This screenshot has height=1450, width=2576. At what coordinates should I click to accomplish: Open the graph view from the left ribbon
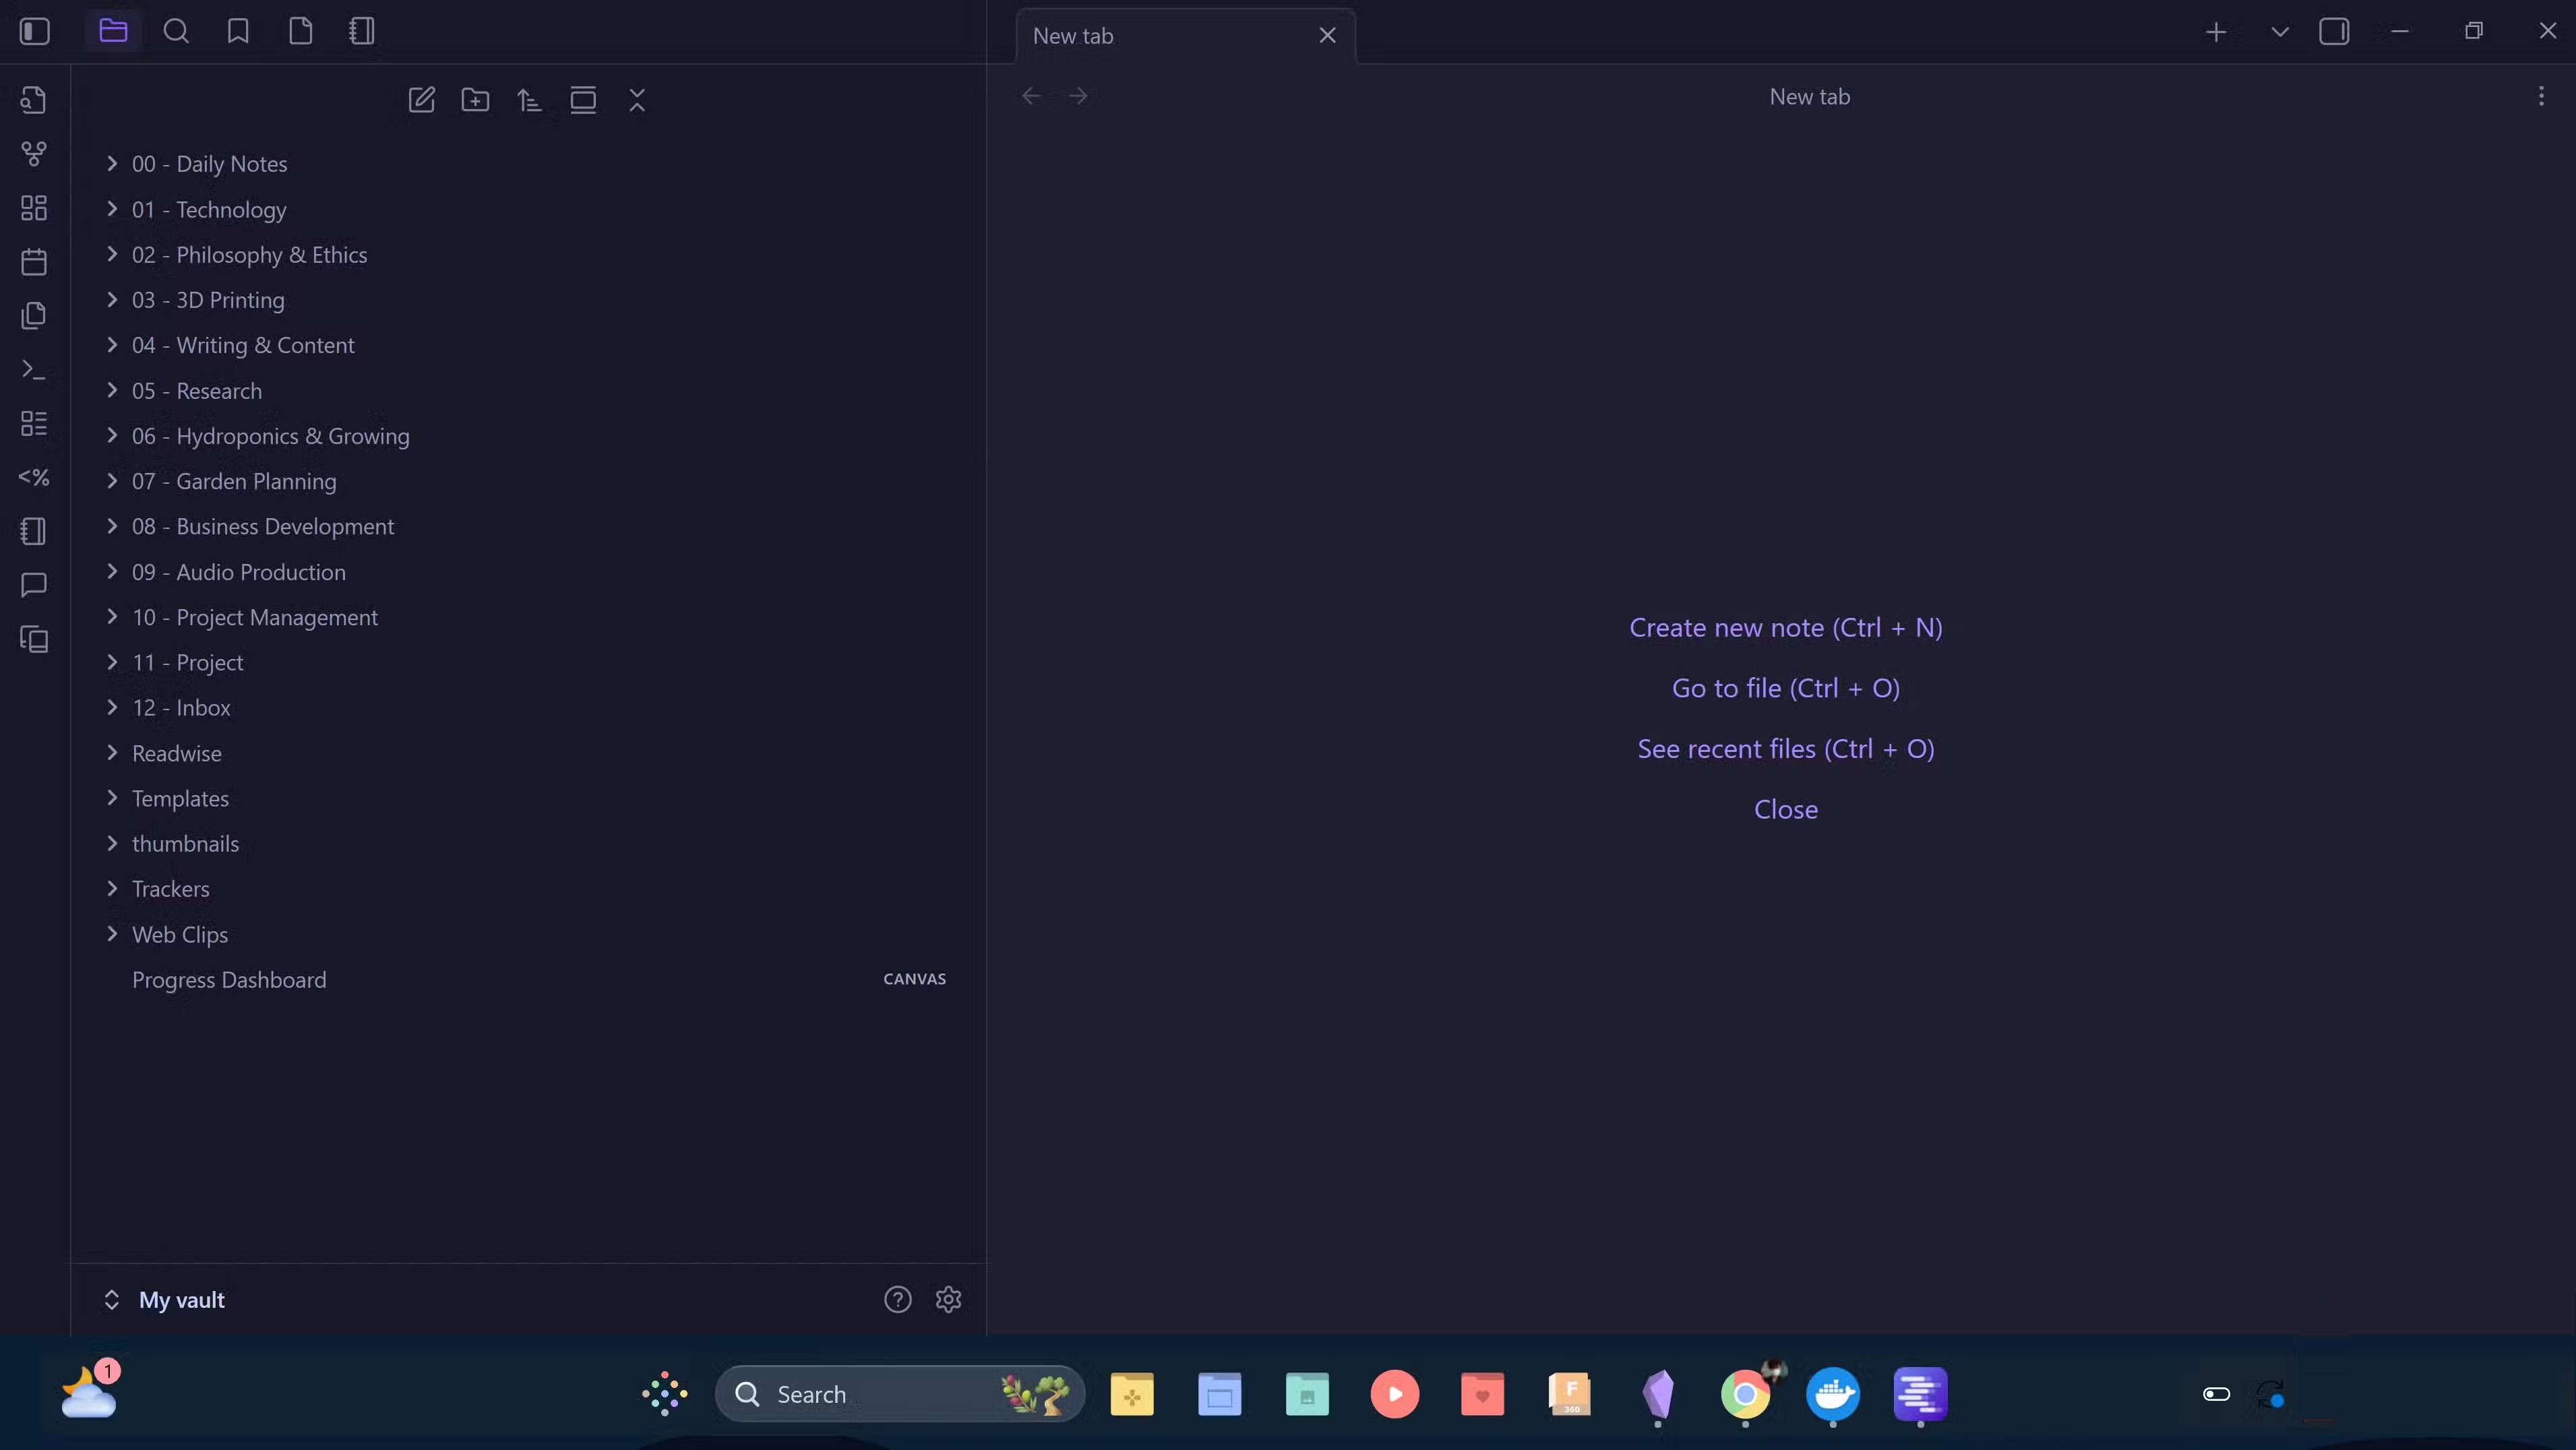tap(34, 154)
